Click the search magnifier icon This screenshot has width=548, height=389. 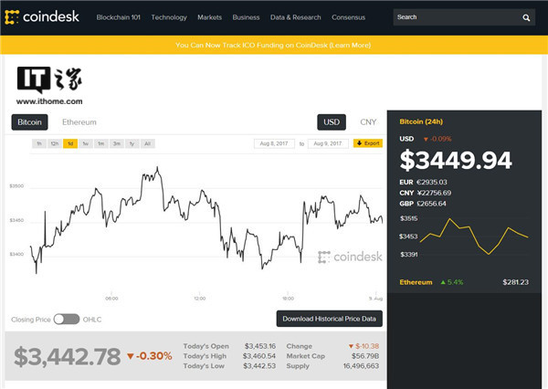(x=526, y=17)
